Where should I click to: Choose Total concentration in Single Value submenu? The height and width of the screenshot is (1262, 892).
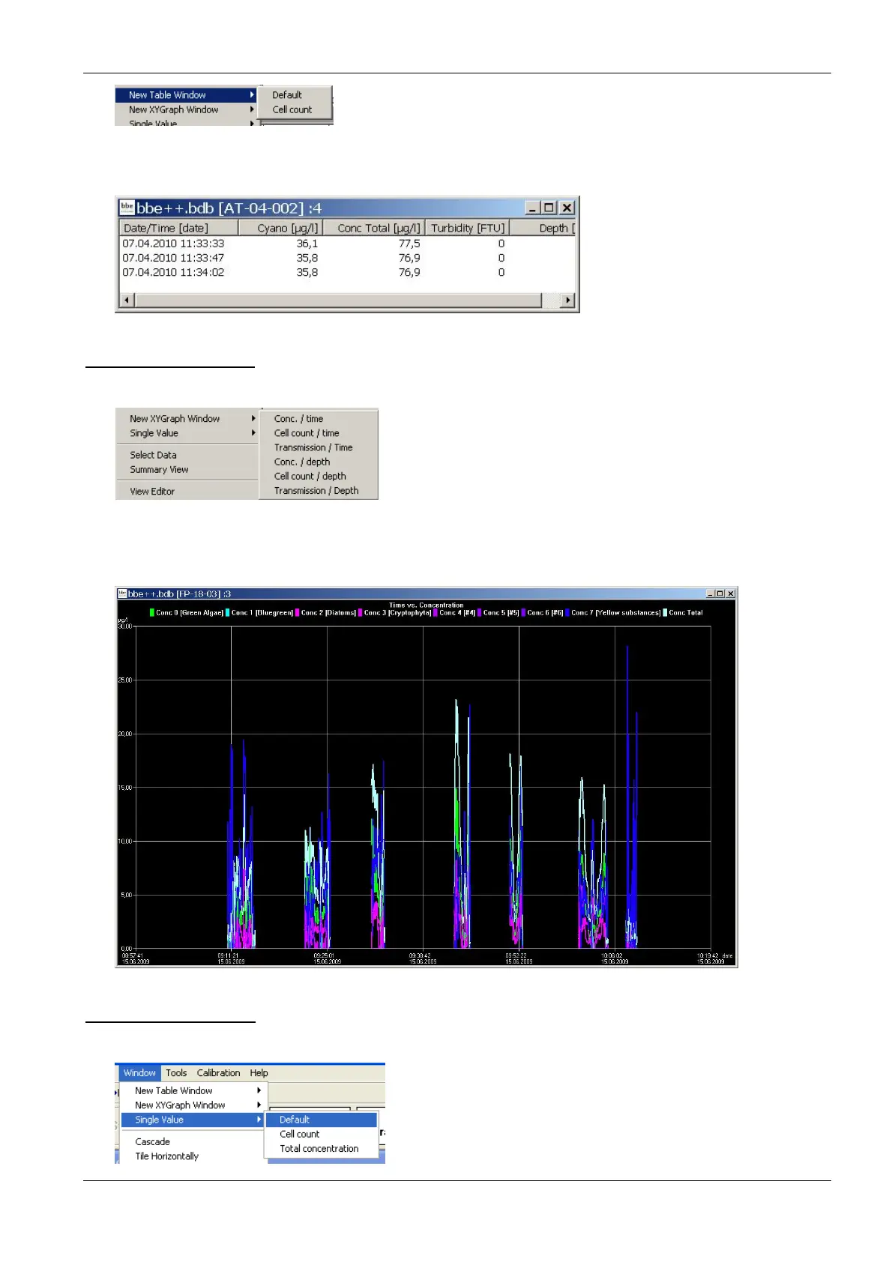(x=319, y=1149)
